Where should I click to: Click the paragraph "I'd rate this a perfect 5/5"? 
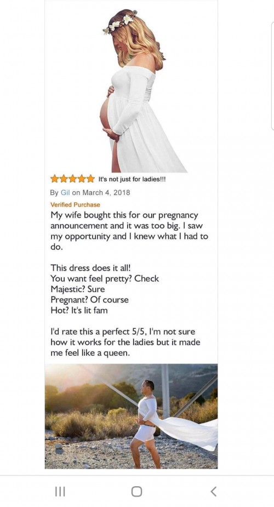point(125,343)
